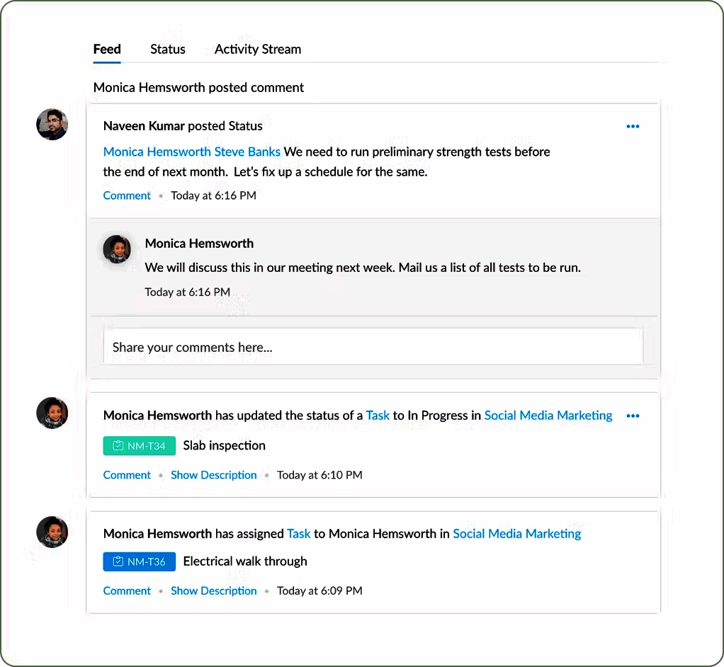Open the options menu on the Slab inspection update

633,416
